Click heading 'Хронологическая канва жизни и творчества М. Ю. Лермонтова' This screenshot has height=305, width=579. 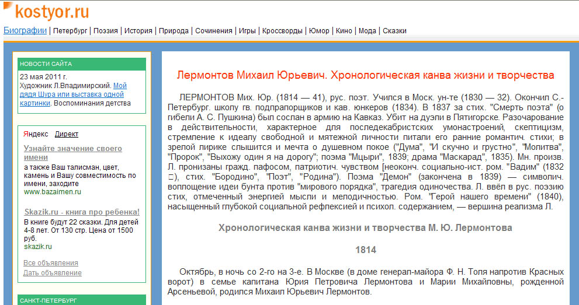pos(365,227)
